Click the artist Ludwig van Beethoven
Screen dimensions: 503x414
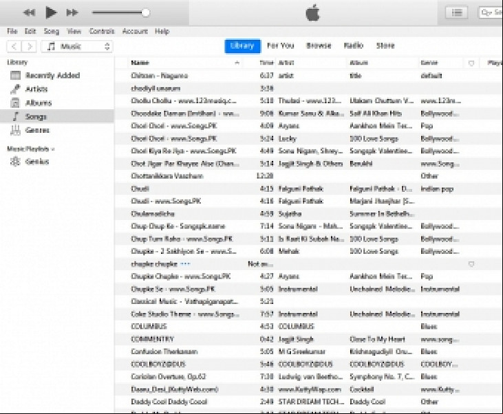[310, 376]
